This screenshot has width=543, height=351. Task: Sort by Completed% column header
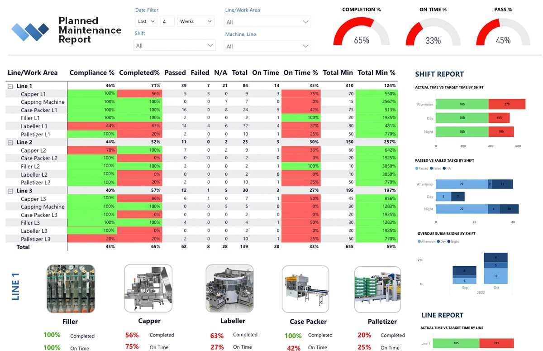(x=139, y=72)
